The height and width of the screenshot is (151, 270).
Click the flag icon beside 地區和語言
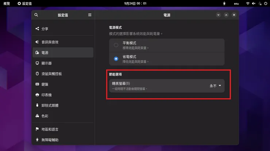pyautogui.click(x=37, y=129)
